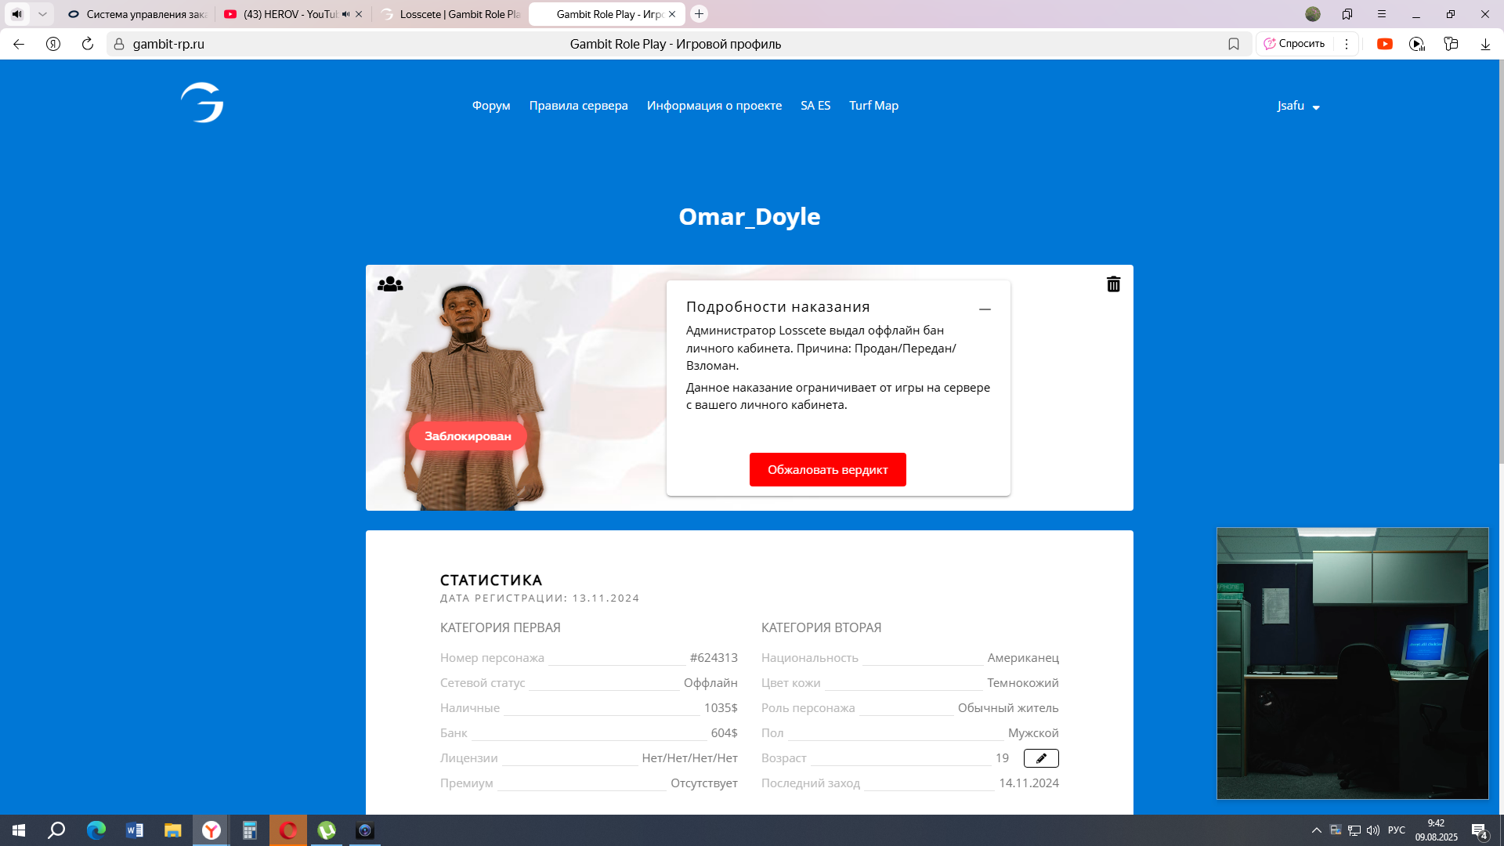Click the floating video thumbnail
Viewport: 1504px width, 846px height.
pyautogui.click(x=1352, y=663)
